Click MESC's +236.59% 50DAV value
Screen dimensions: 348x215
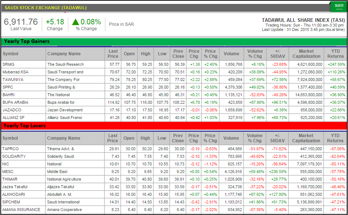point(278,172)
